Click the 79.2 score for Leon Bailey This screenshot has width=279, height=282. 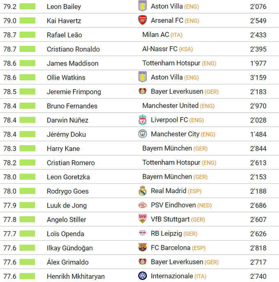[10, 7]
